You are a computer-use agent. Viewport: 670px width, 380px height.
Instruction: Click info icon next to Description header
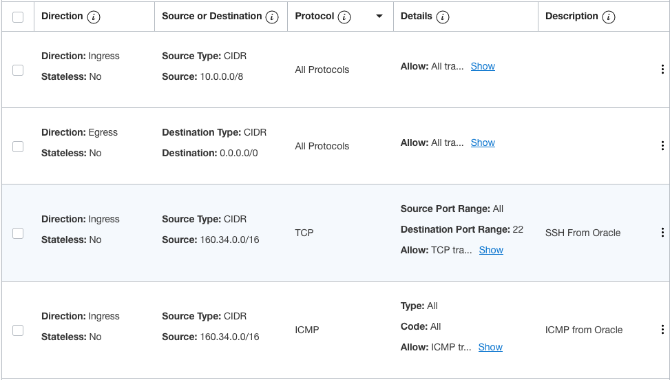tap(609, 17)
